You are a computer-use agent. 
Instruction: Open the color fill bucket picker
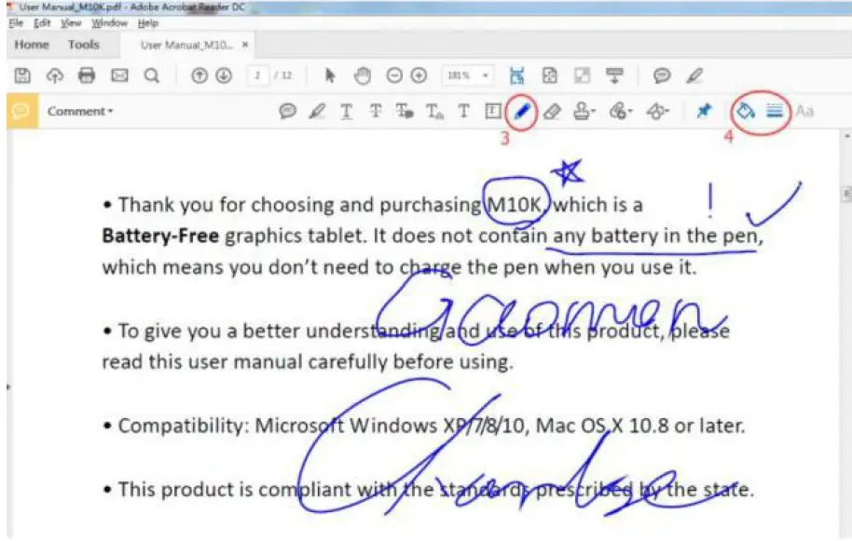[x=746, y=111]
